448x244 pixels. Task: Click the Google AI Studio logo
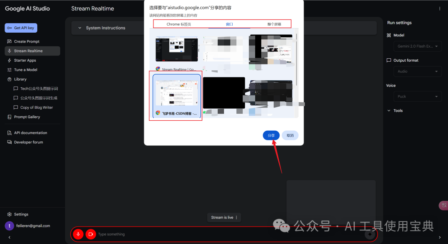(27, 9)
